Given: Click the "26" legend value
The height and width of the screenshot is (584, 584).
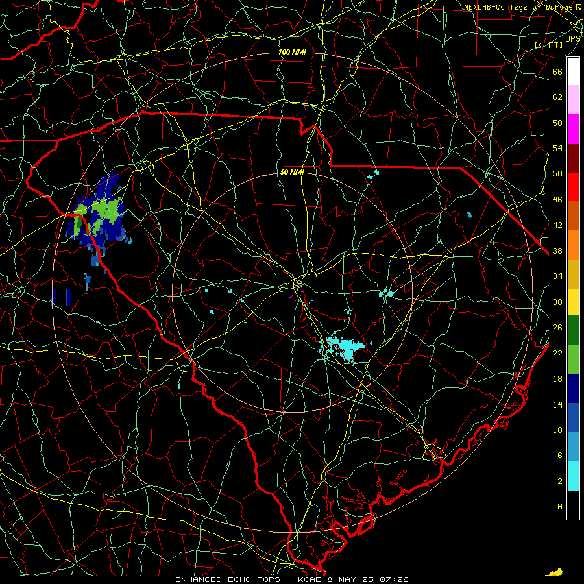Looking at the screenshot, I should 557,328.
